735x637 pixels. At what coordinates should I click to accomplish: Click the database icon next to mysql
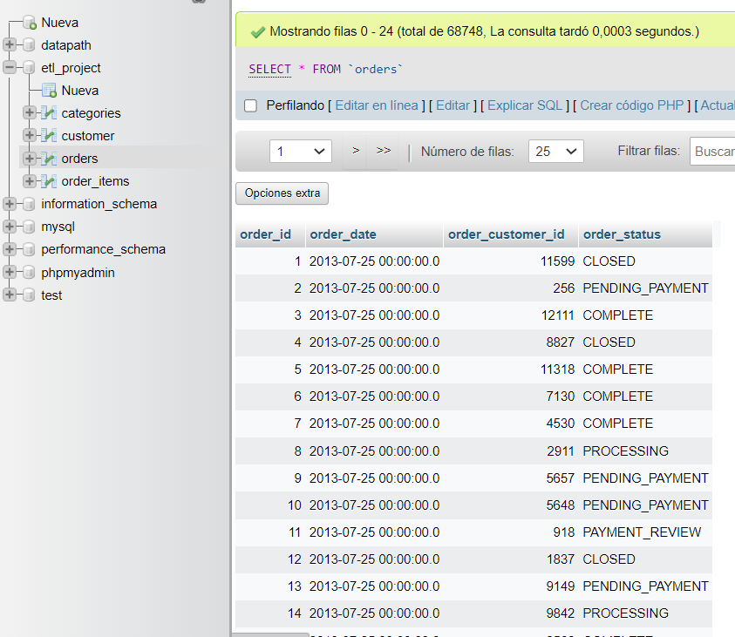[28, 226]
